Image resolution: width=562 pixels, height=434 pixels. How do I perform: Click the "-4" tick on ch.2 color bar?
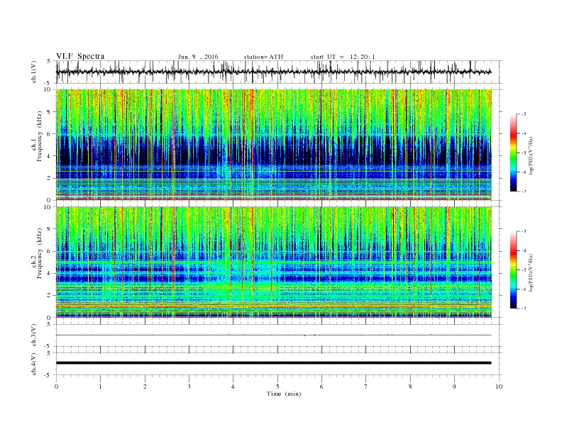[523, 250]
